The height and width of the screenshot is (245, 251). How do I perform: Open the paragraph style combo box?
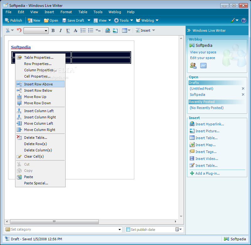36,30
